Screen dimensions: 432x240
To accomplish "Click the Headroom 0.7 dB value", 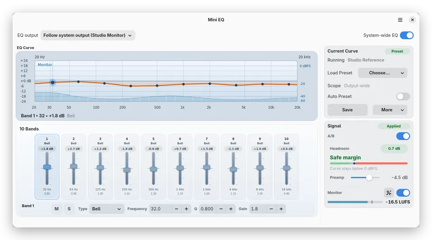I will click(x=394, y=148).
